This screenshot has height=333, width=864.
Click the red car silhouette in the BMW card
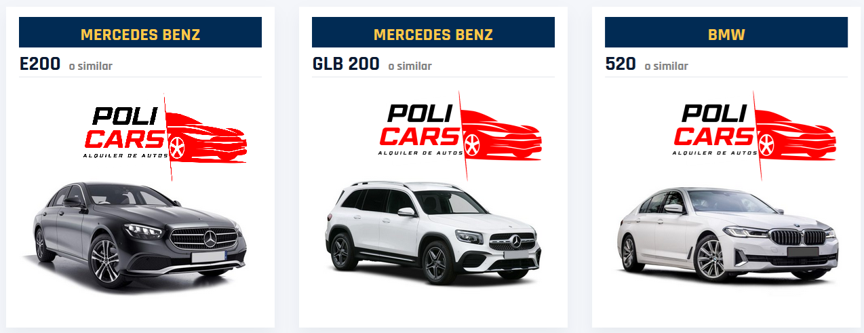(x=796, y=136)
